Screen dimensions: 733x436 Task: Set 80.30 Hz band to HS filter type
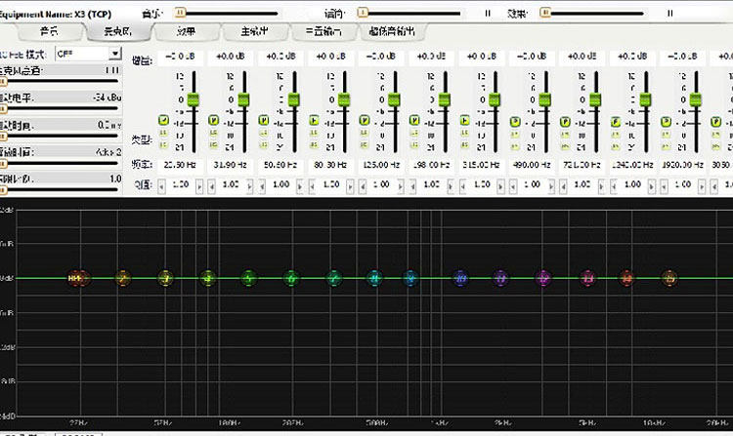click(316, 144)
